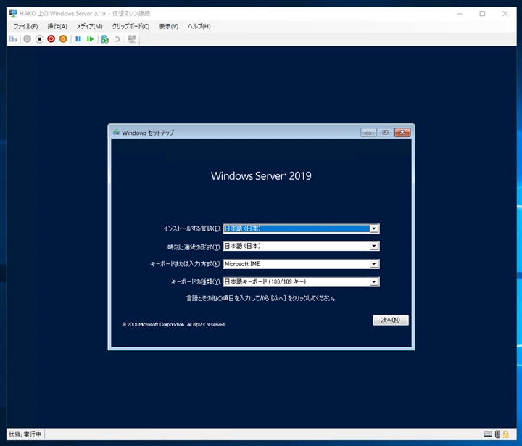Open the 表示(V) menu

coord(168,26)
